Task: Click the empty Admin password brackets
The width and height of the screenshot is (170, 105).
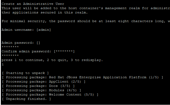Action: point(38,43)
